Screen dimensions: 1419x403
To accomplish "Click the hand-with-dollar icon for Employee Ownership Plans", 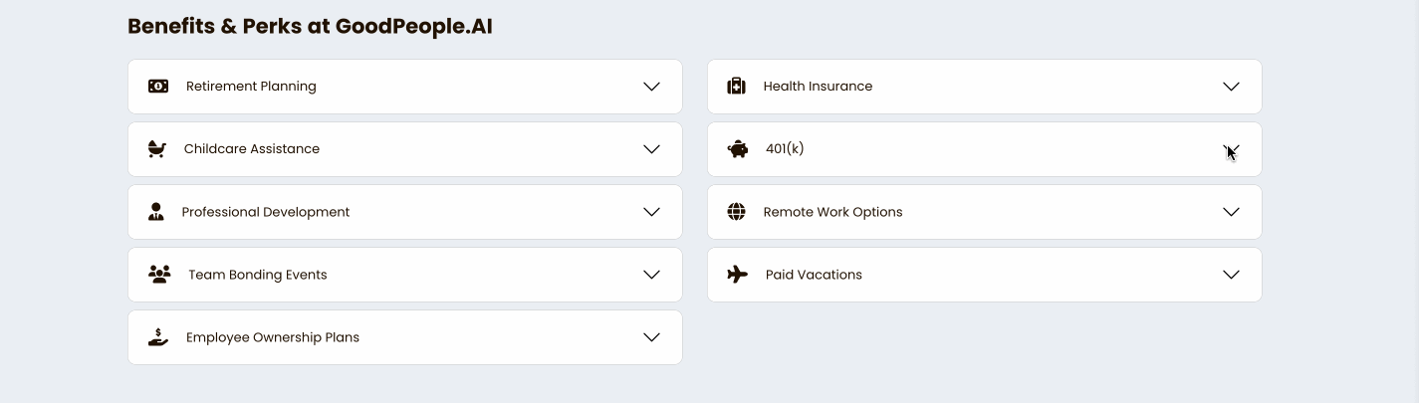I will click(158, 337).
